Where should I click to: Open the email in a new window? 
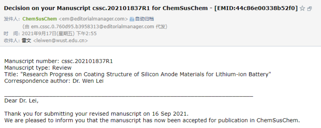[x=310, y=9]
